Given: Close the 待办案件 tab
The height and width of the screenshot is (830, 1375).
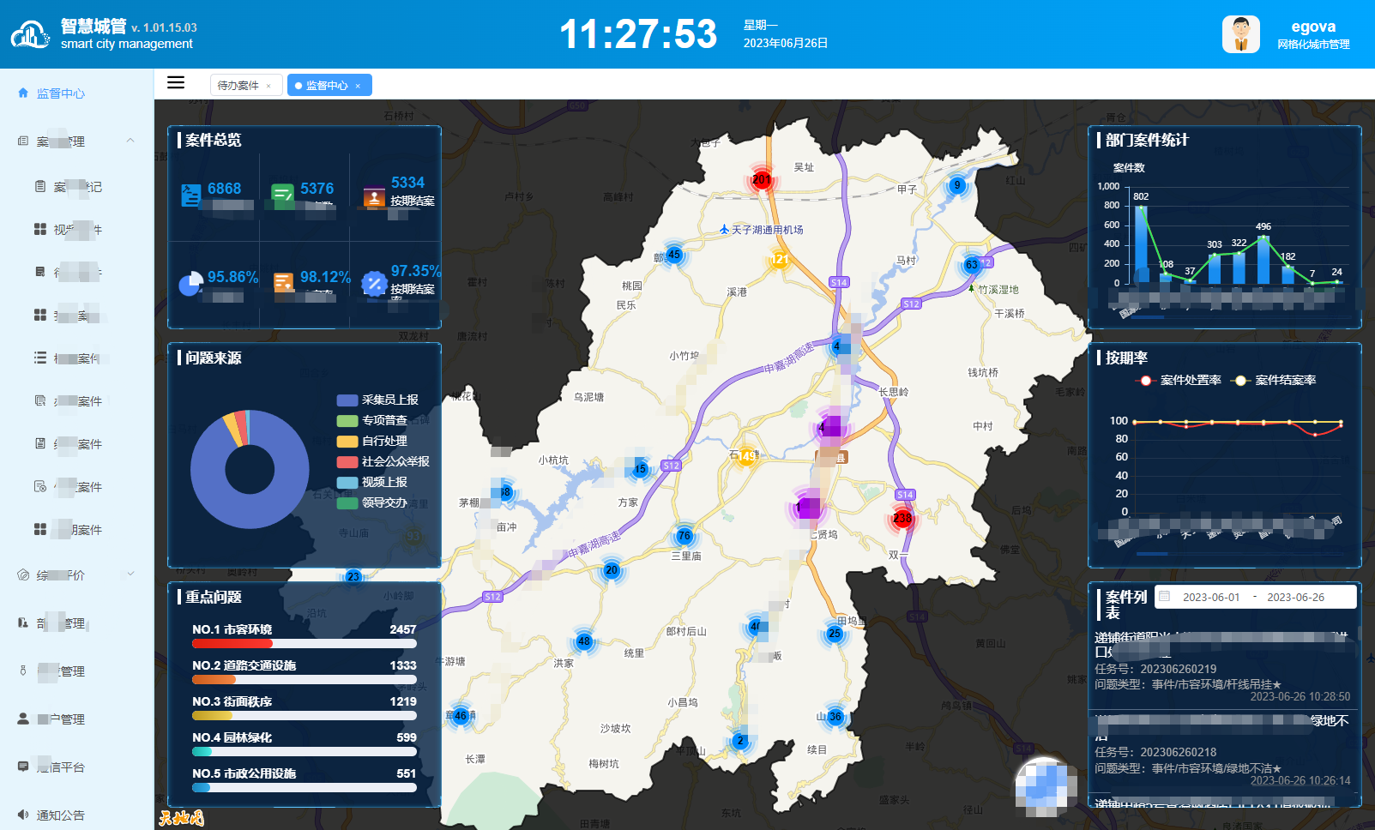Looking at the screenshot, I should click(268, 86).
